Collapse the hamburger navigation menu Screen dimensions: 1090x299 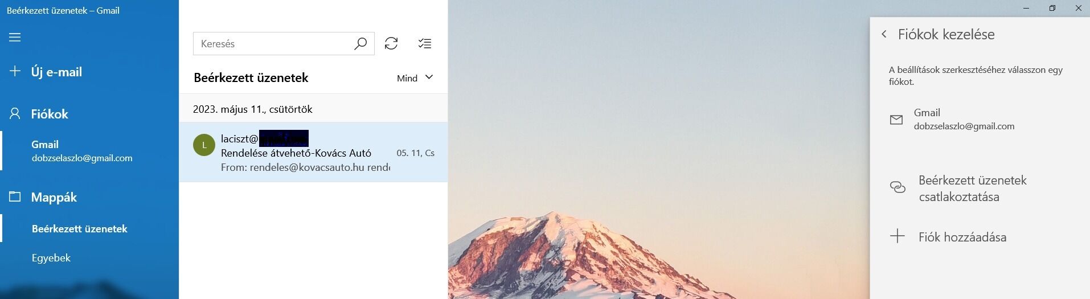[x=15, y=38]
